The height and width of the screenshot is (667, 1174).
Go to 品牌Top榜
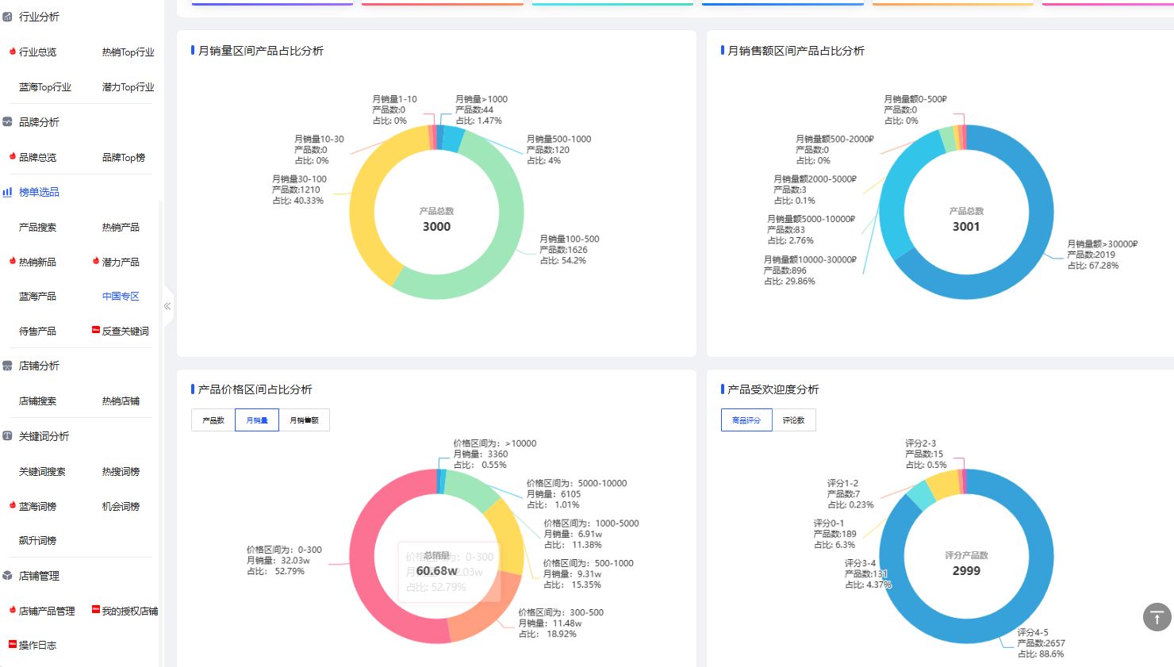pos(124,158)
